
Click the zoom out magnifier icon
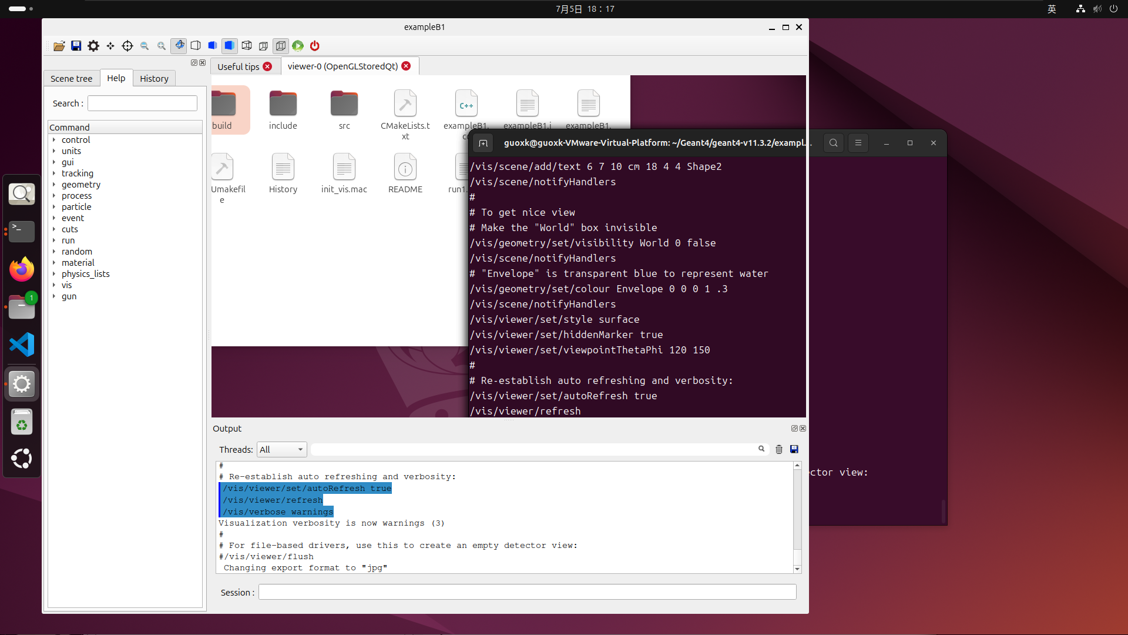145,46
